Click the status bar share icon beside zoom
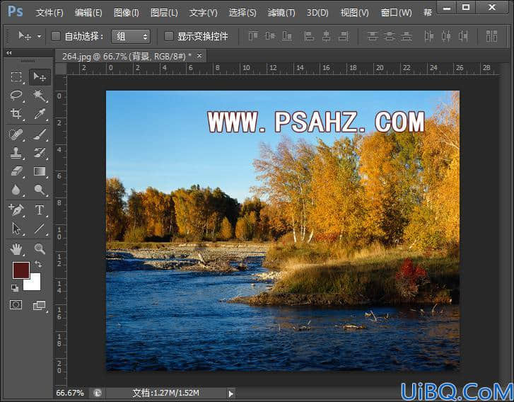514x402 pixels. tap(98, 393)
